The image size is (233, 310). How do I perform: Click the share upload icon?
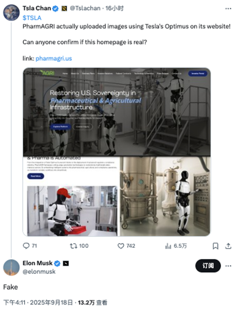click(x=228, y=246)
